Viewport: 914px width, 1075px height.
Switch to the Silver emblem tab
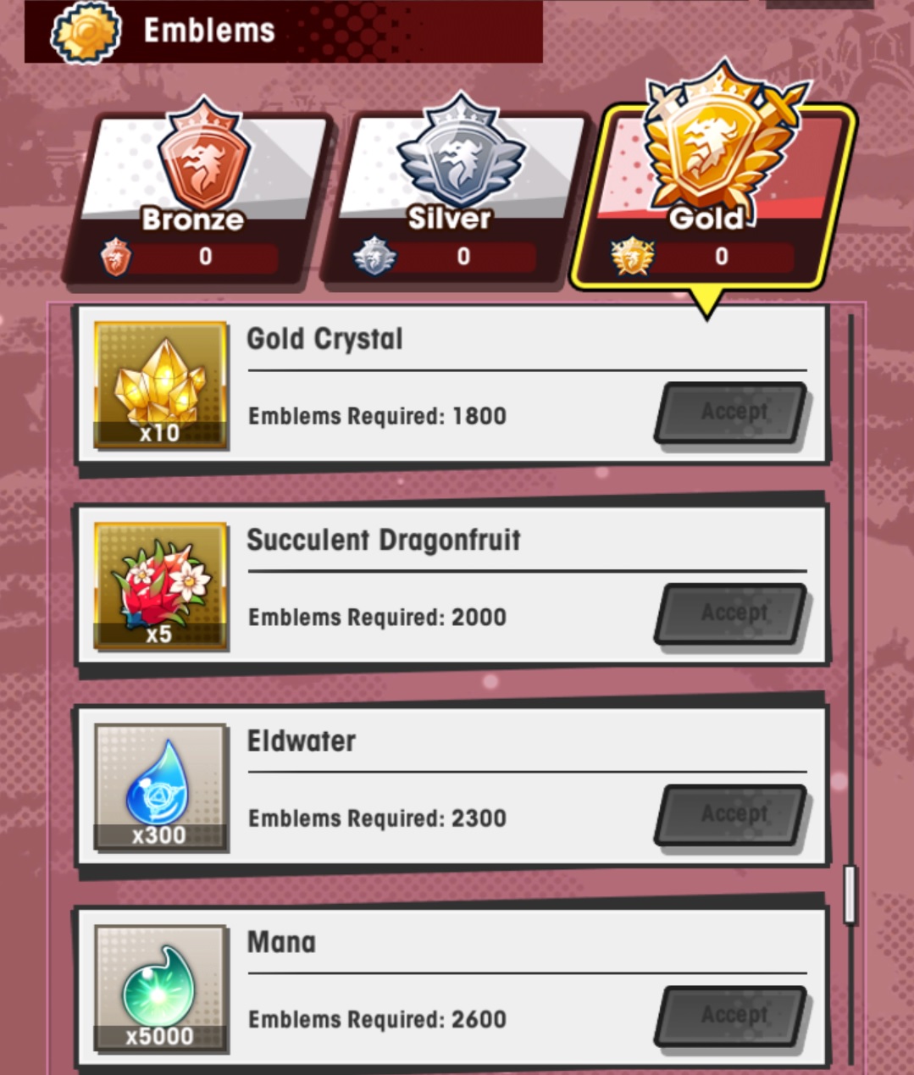pos(456,197)
